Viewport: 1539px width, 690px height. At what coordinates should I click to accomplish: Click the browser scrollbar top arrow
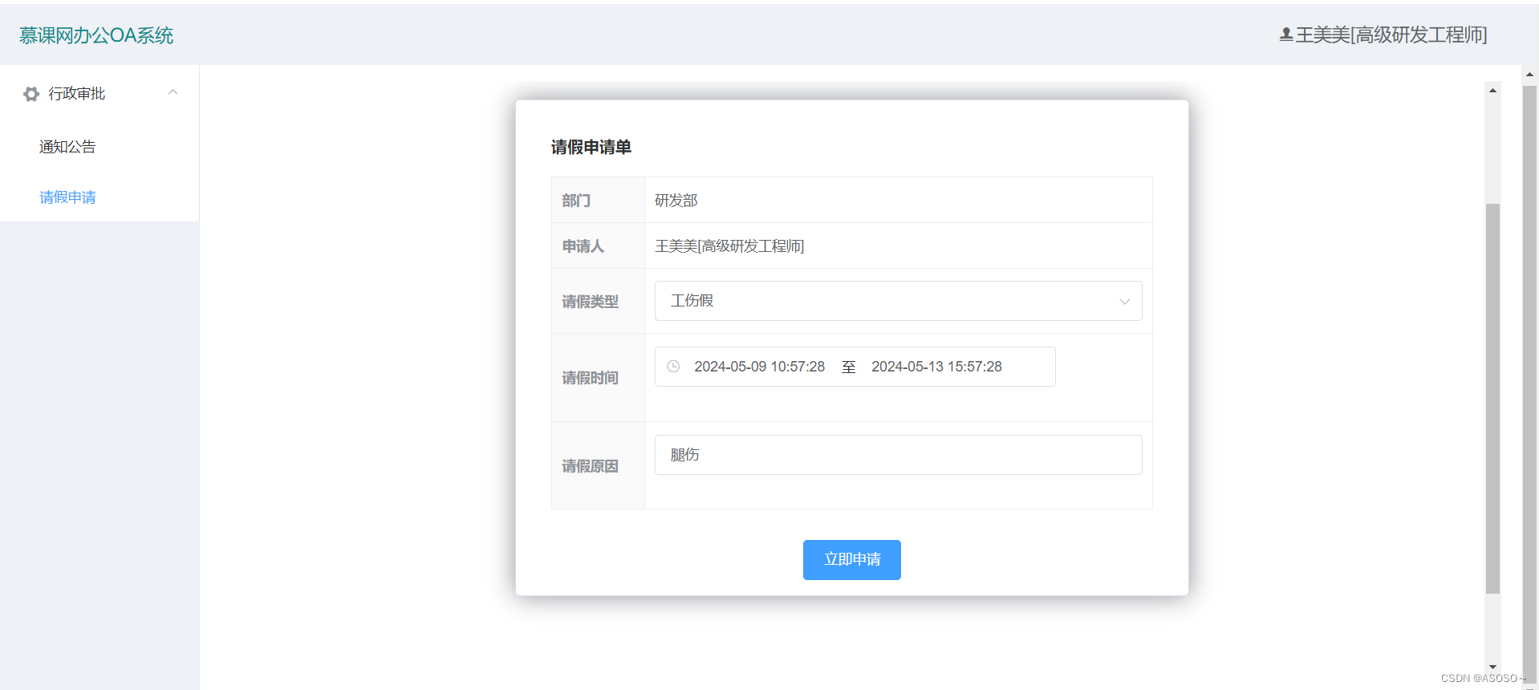coord(1530,74)
